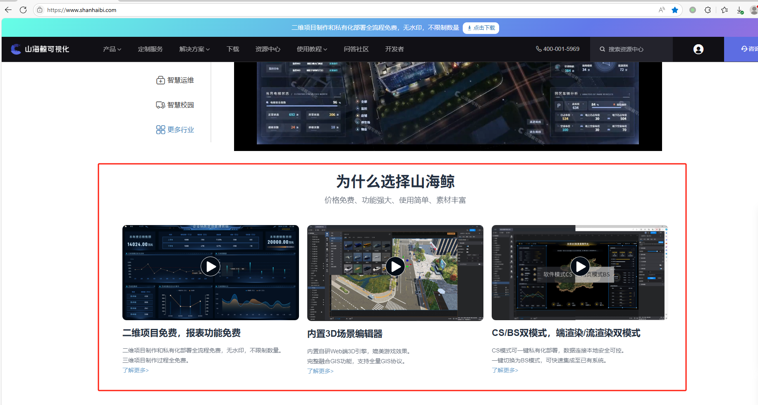Screen dimensions: 758x405
Task: Click the phone icon beside 400-001-5969
Action: click(x=539, y=49)
